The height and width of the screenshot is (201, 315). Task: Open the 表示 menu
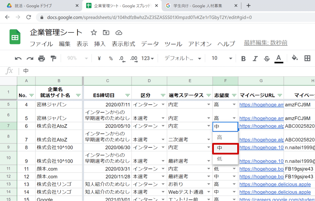(x=82, y=44)
